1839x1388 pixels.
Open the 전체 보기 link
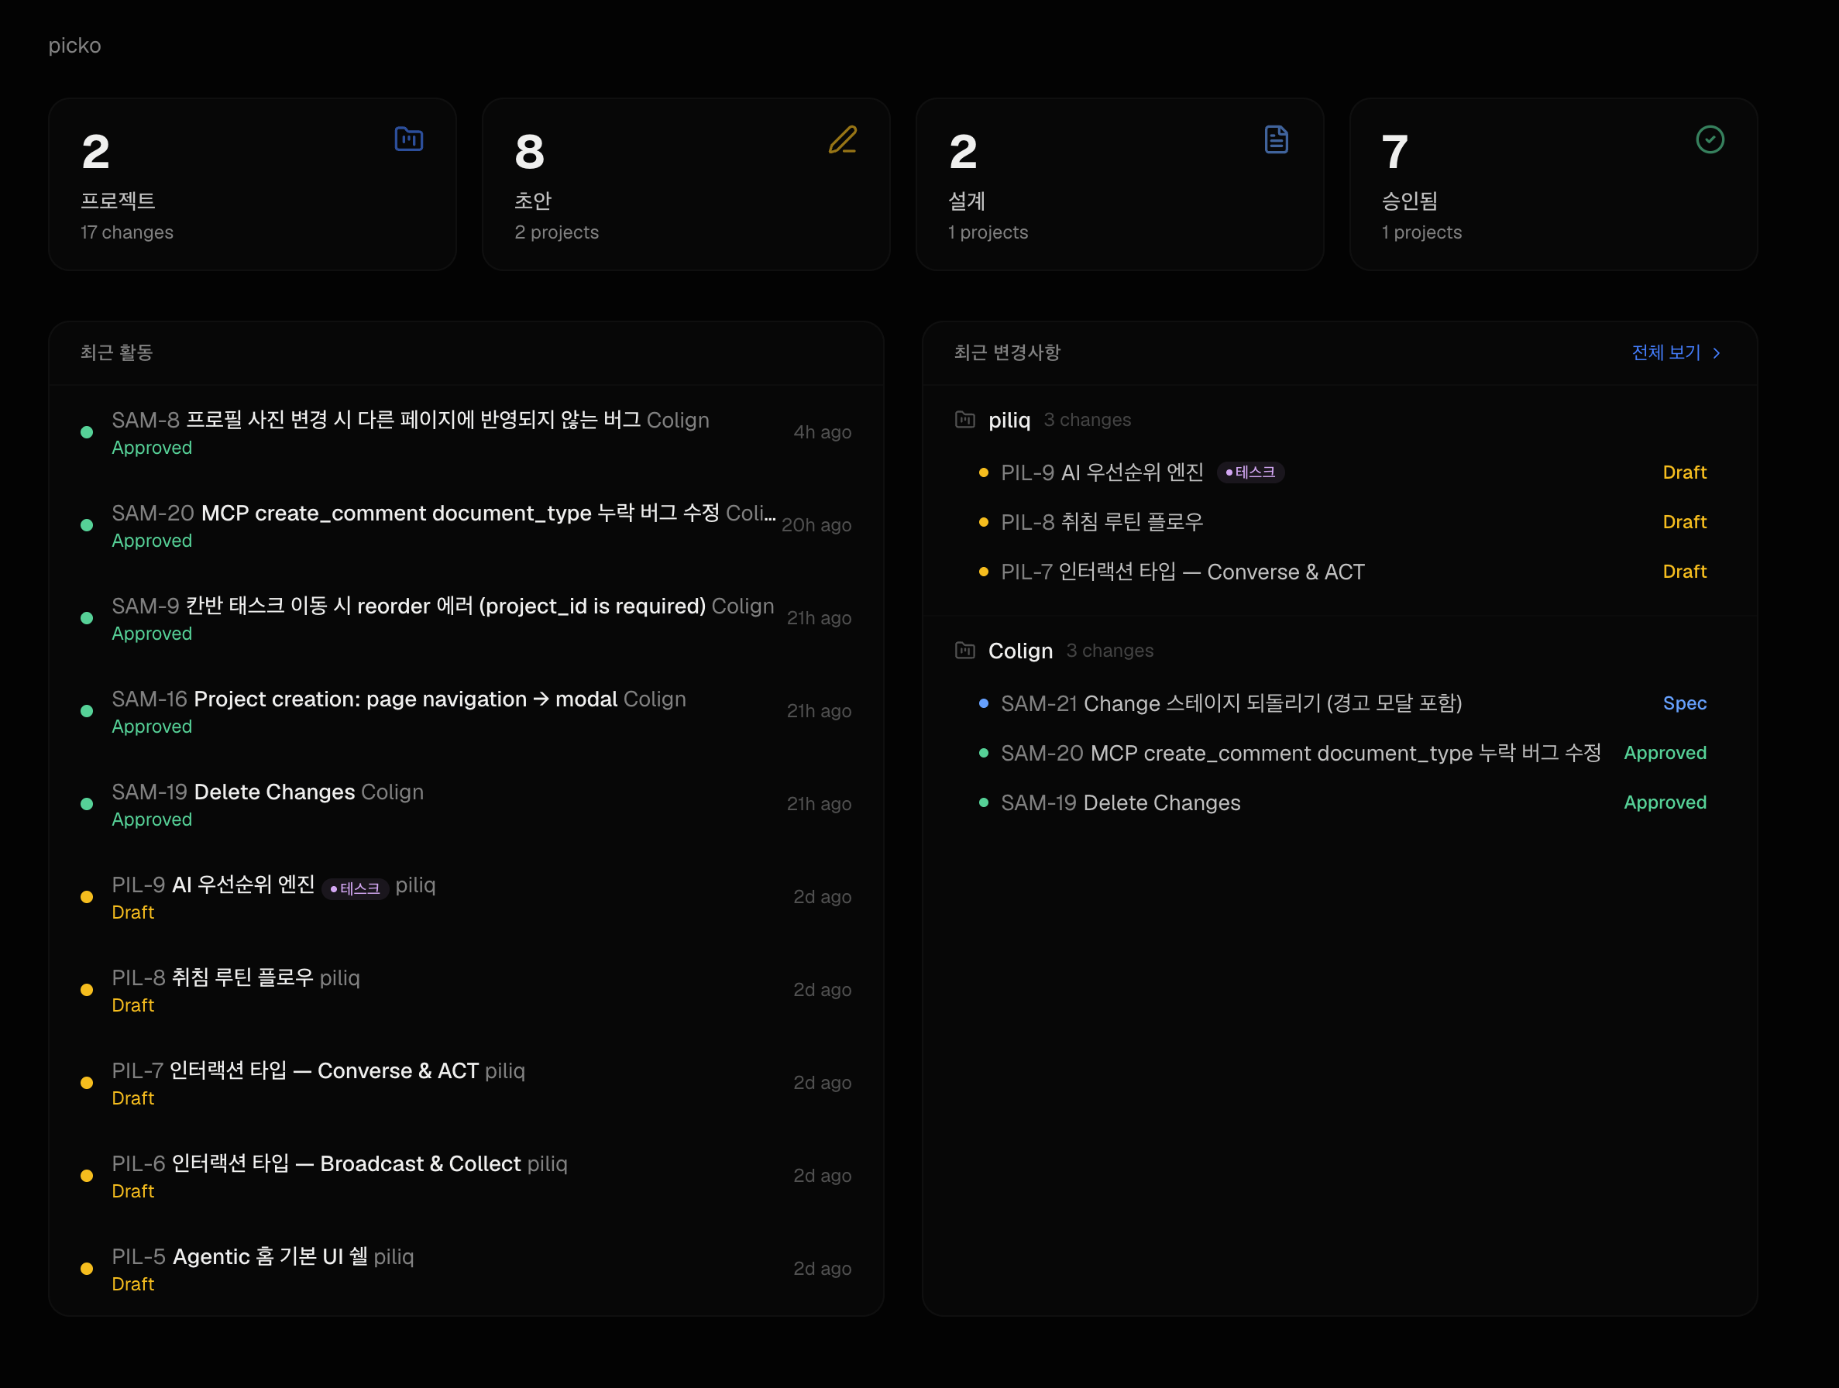(x=1665, y=352)
